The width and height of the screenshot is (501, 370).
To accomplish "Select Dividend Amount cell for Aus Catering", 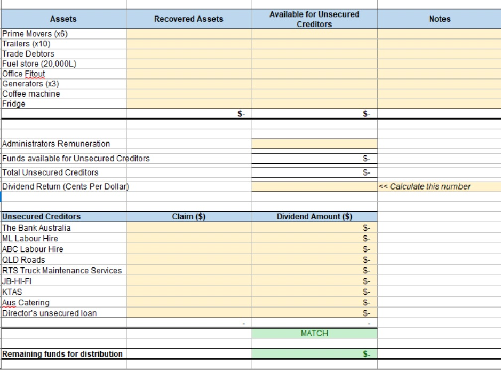I will click(x=314, y=303).
